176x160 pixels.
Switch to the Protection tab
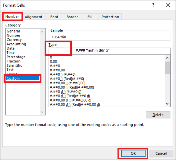tap(110, 17)
